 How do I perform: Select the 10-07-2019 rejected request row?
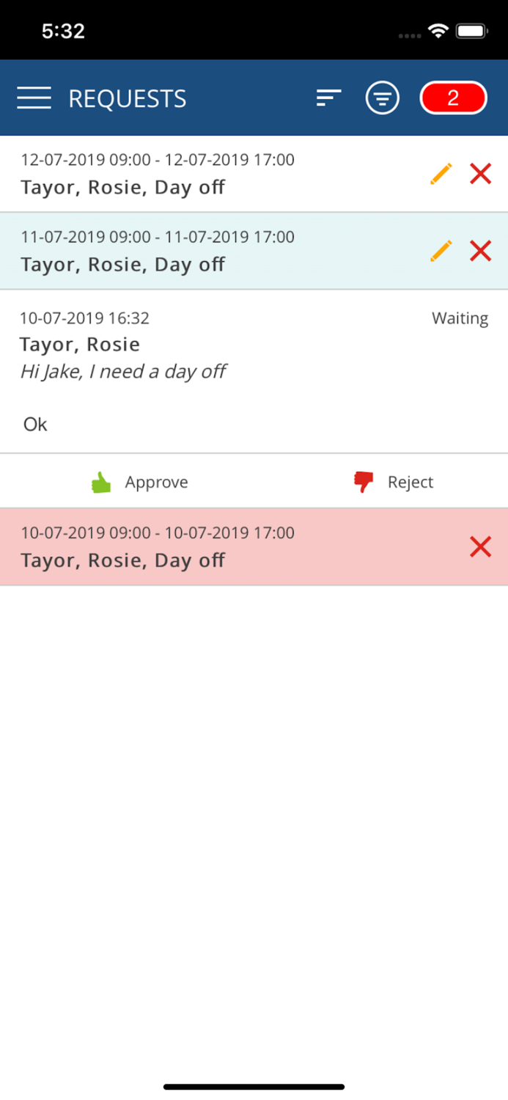pyautogui.click(x=183, y=546)
